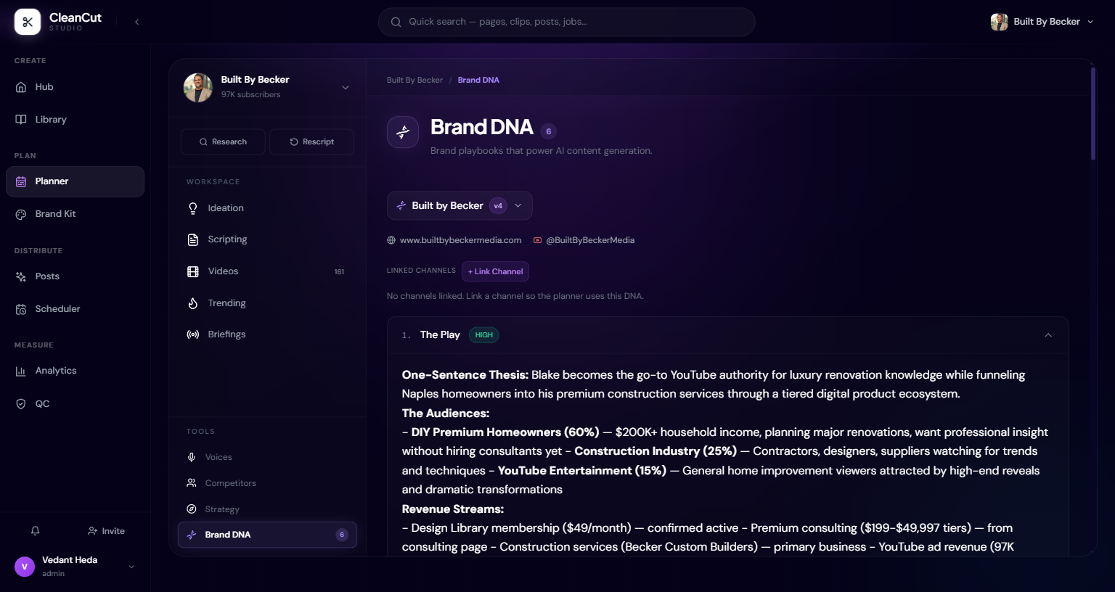Expand the channel selector chevron
This screenshot has height=592, width=1115.
point(346,88)
